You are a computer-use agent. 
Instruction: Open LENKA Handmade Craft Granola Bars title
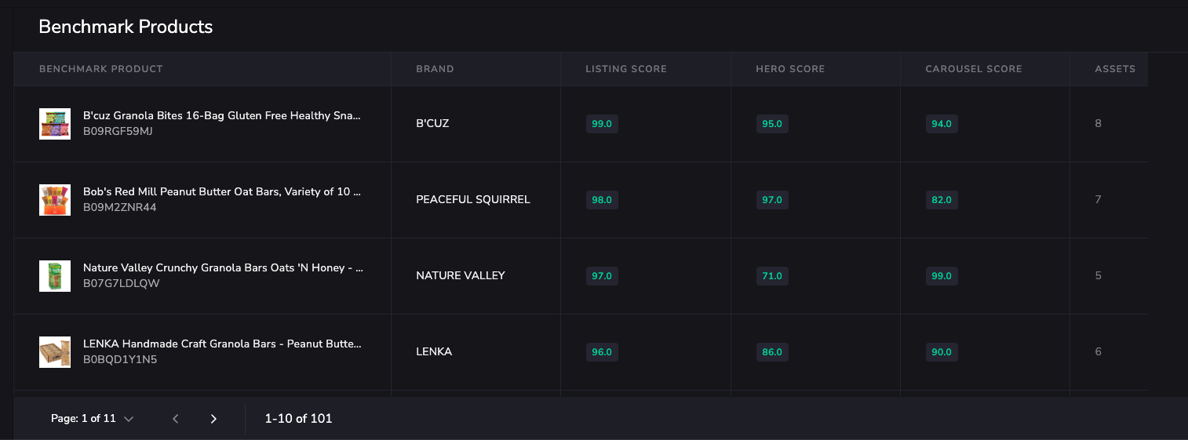223,344
